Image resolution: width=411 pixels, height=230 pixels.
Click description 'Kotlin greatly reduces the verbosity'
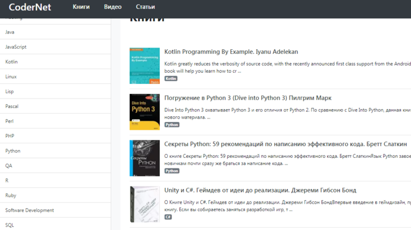click(288, 67)
